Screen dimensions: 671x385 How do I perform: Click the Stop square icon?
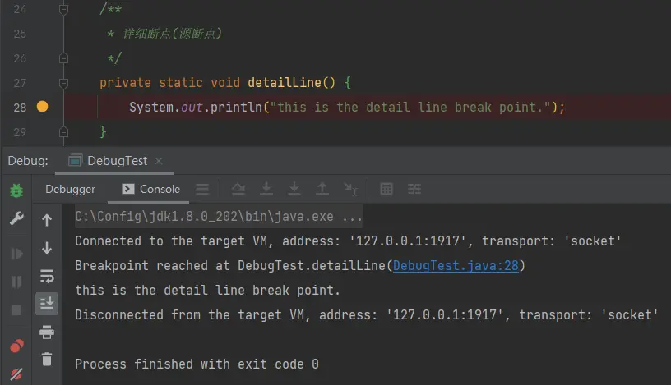point(16,310)
